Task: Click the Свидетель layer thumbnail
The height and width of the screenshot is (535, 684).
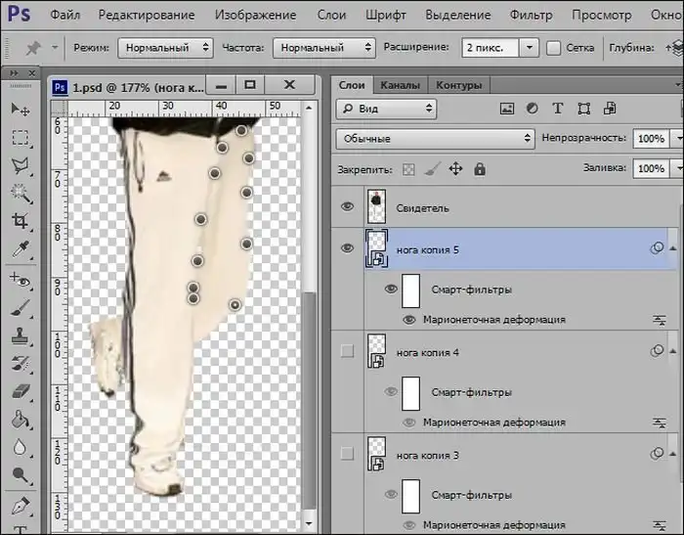Action: [x=376, y=206]
